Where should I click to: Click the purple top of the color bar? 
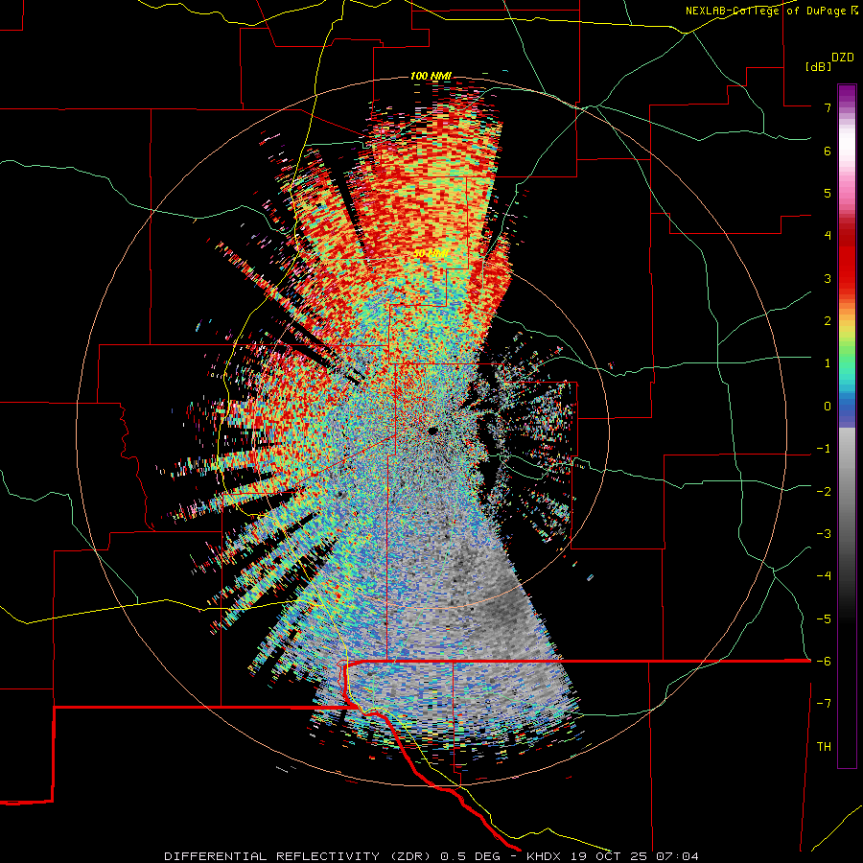tap(847, 94)
